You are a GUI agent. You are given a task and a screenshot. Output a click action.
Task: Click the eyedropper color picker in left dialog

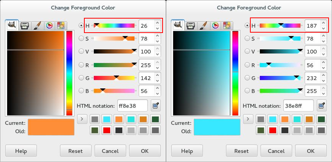click(x=155, y=105)
